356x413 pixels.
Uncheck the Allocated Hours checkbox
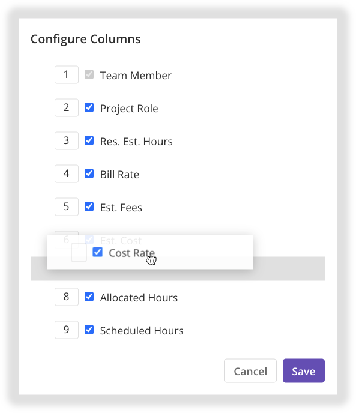click(x=89, y=297)
